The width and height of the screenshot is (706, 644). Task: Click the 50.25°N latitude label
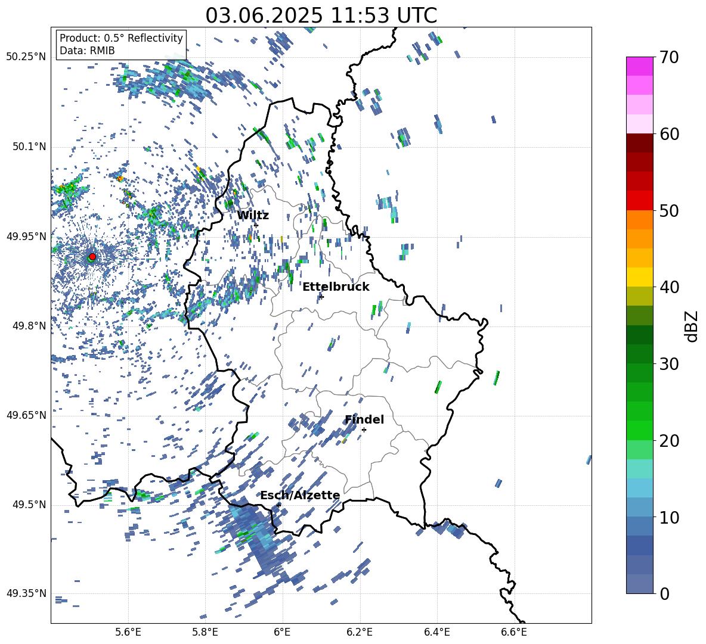click(26, 57)
